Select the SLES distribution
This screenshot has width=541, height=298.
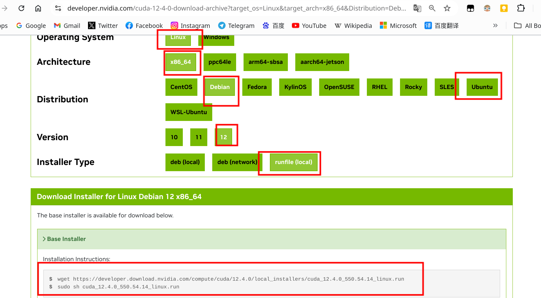pos(447,87)
